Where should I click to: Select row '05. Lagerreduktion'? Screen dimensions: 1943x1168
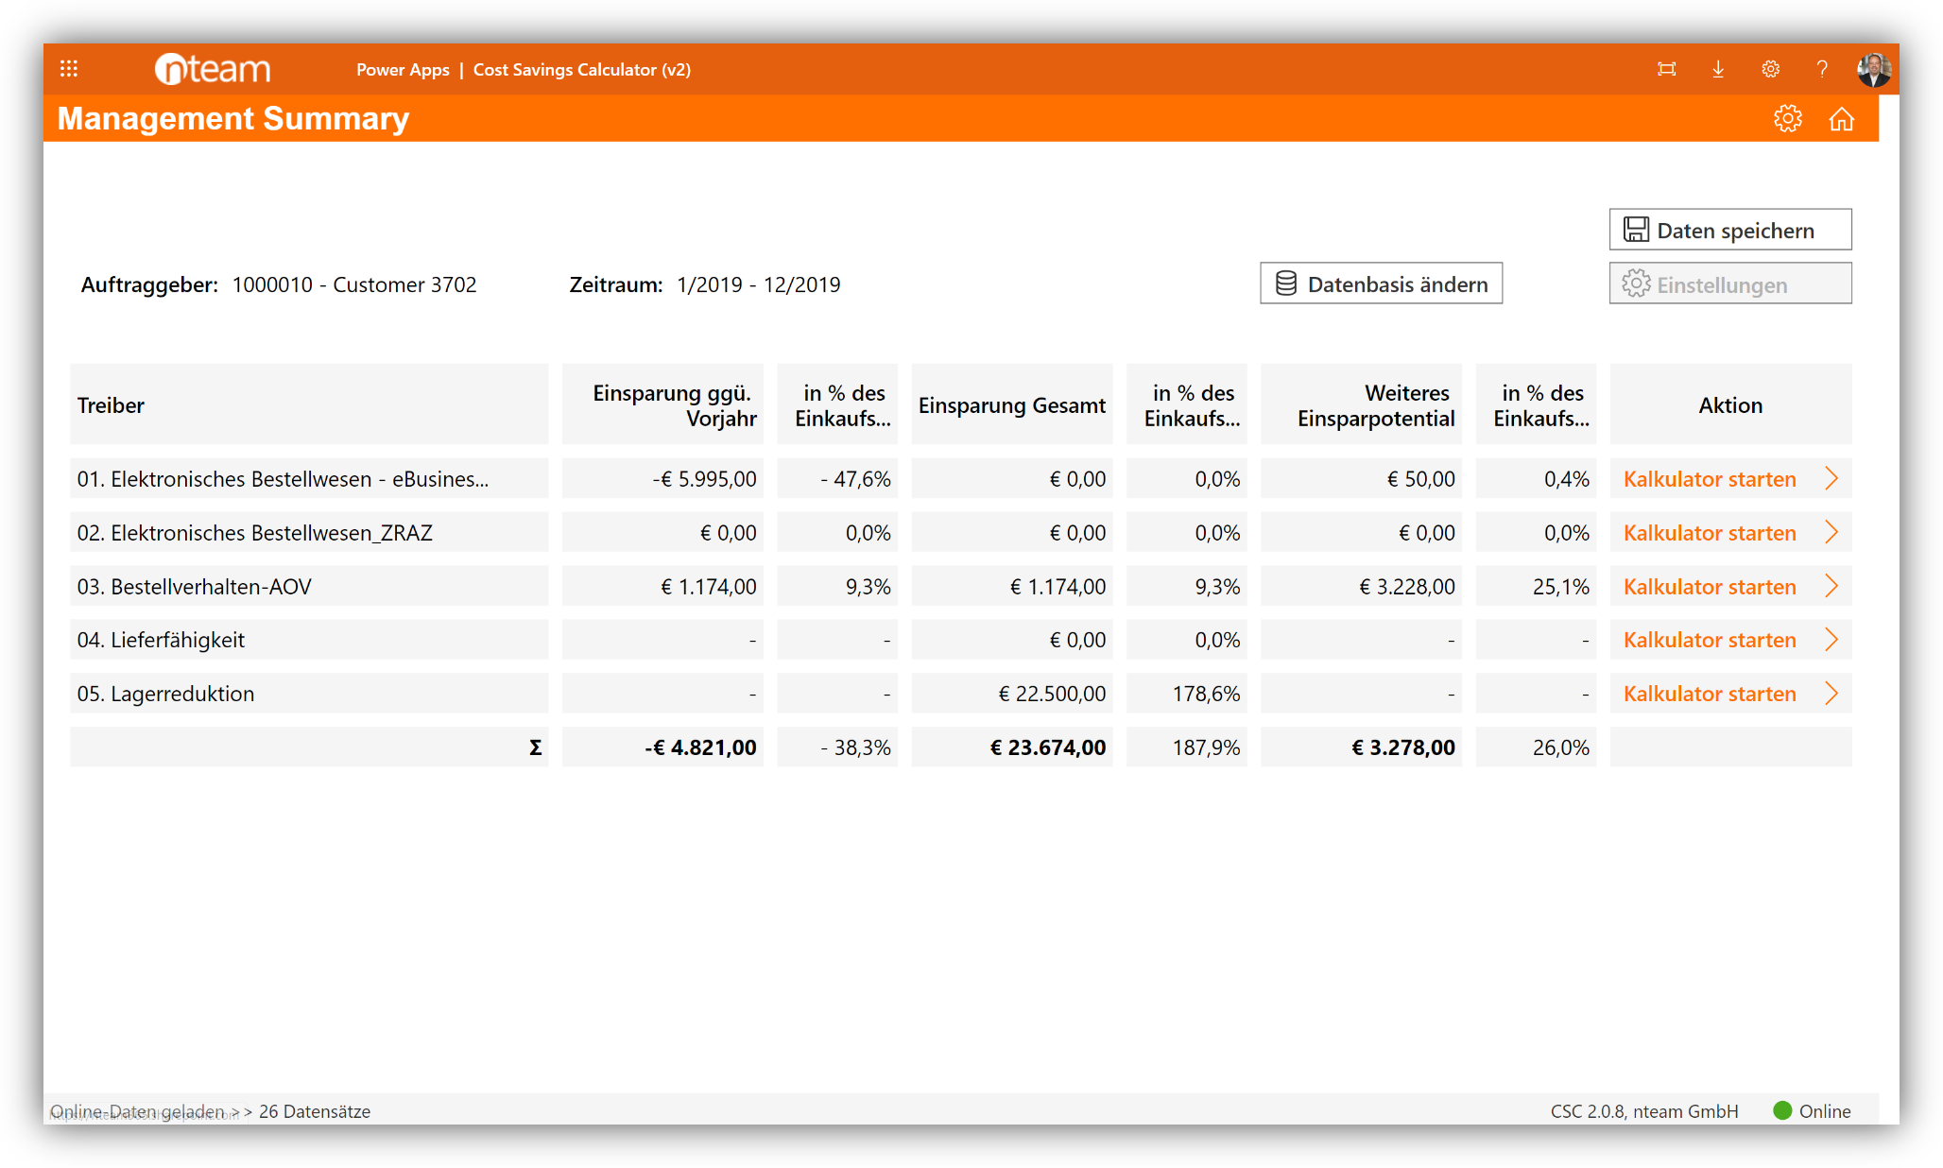coord(309,694)
